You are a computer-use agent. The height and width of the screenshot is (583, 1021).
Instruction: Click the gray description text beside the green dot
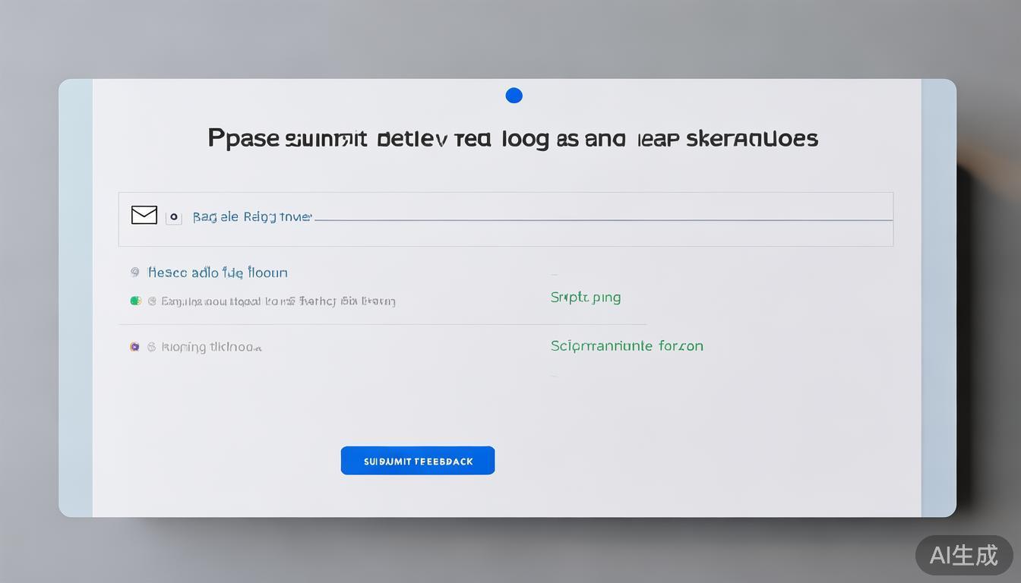tap(278, 301)
